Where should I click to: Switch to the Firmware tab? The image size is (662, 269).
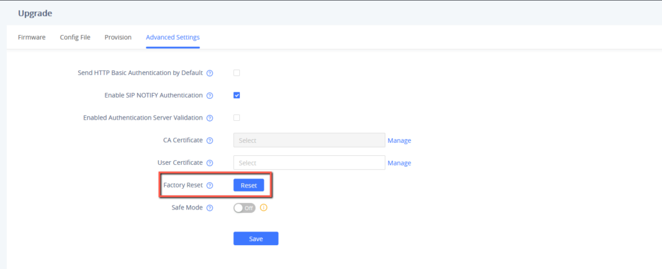(x=32, y=37)
